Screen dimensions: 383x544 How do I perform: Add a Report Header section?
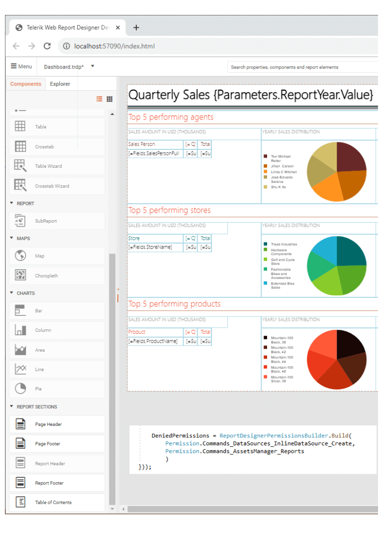57,463
